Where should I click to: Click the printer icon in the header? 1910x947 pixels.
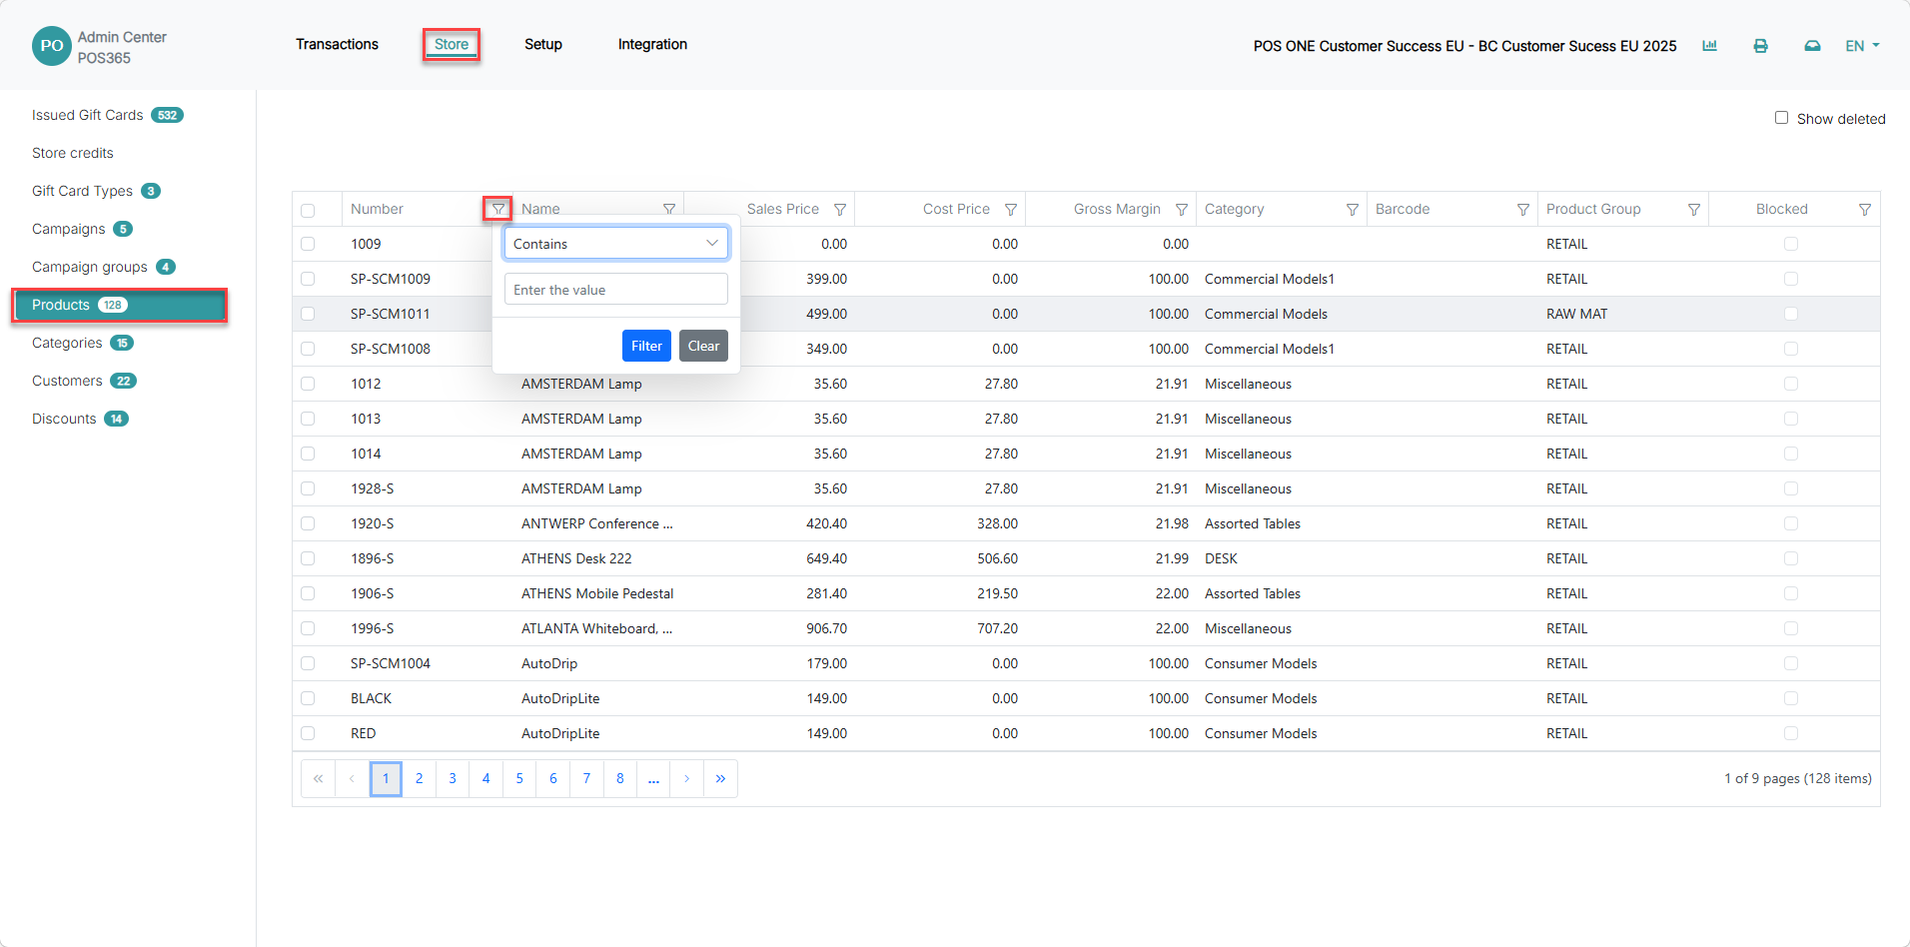click(x=1761, y=46)
